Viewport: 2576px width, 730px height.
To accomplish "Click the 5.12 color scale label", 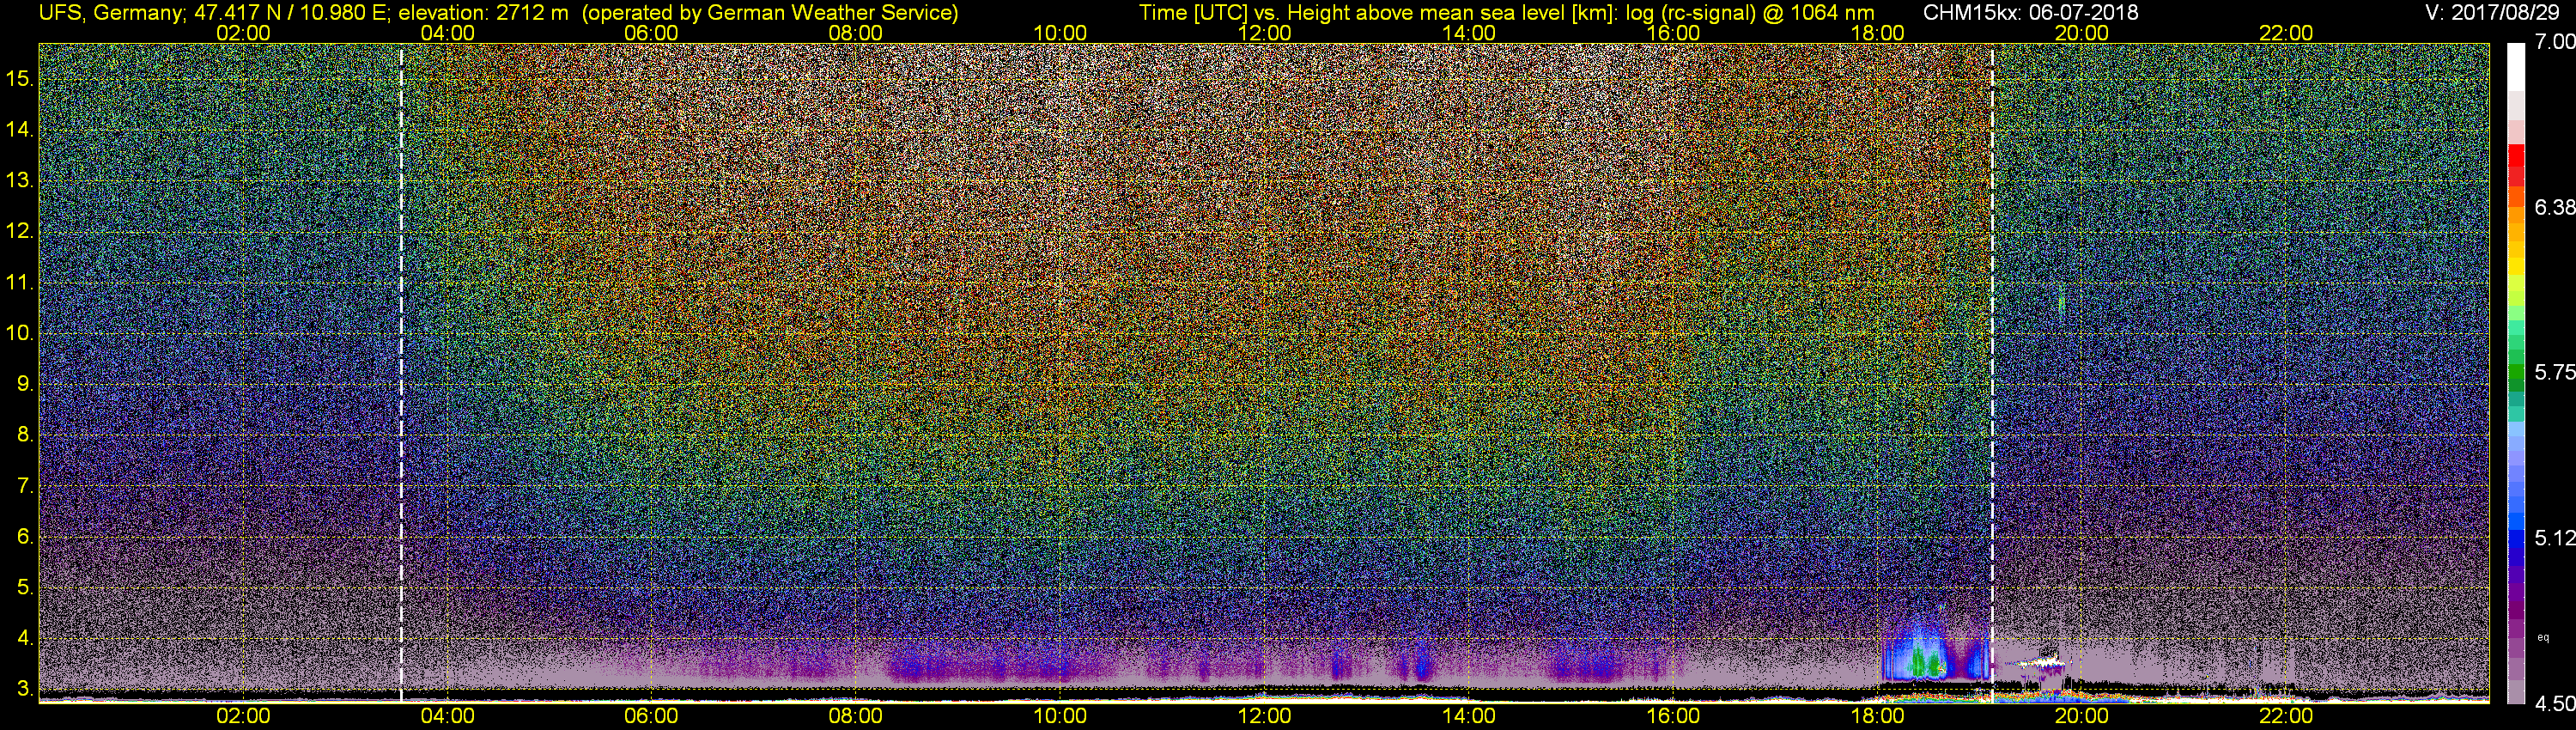I will click(2555, 538).
